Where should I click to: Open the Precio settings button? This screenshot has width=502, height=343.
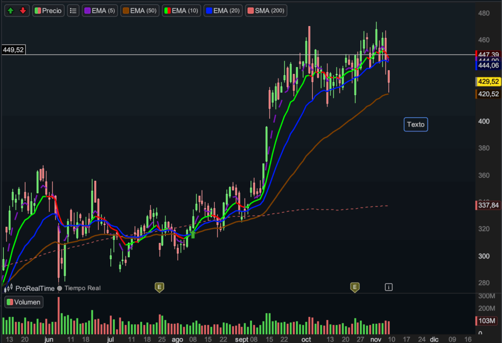click(49, 10)
